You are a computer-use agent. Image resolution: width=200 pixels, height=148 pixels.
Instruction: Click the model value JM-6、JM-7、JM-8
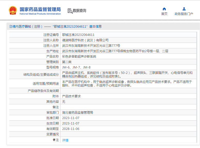[76, 67]
